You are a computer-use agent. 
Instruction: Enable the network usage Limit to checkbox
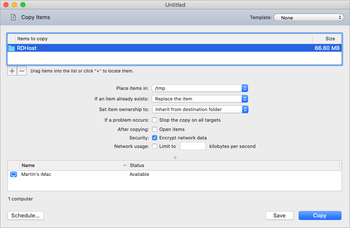pyautogui.click(x=155, y=146)
